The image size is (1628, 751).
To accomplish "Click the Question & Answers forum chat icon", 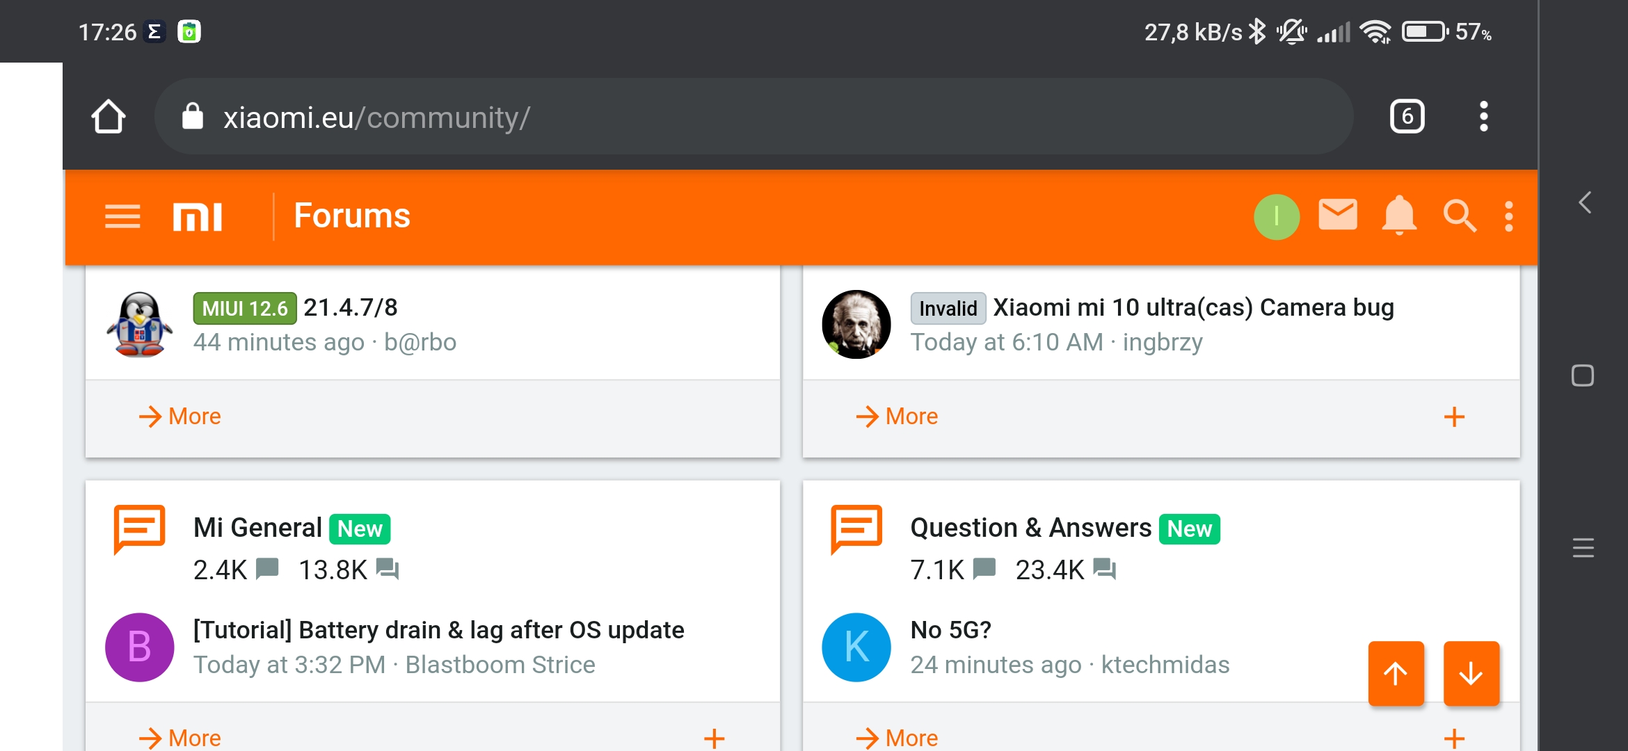I will [x=856, y=530].
